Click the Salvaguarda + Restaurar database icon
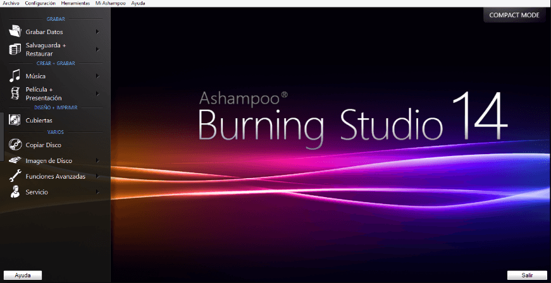 point(15,49)
